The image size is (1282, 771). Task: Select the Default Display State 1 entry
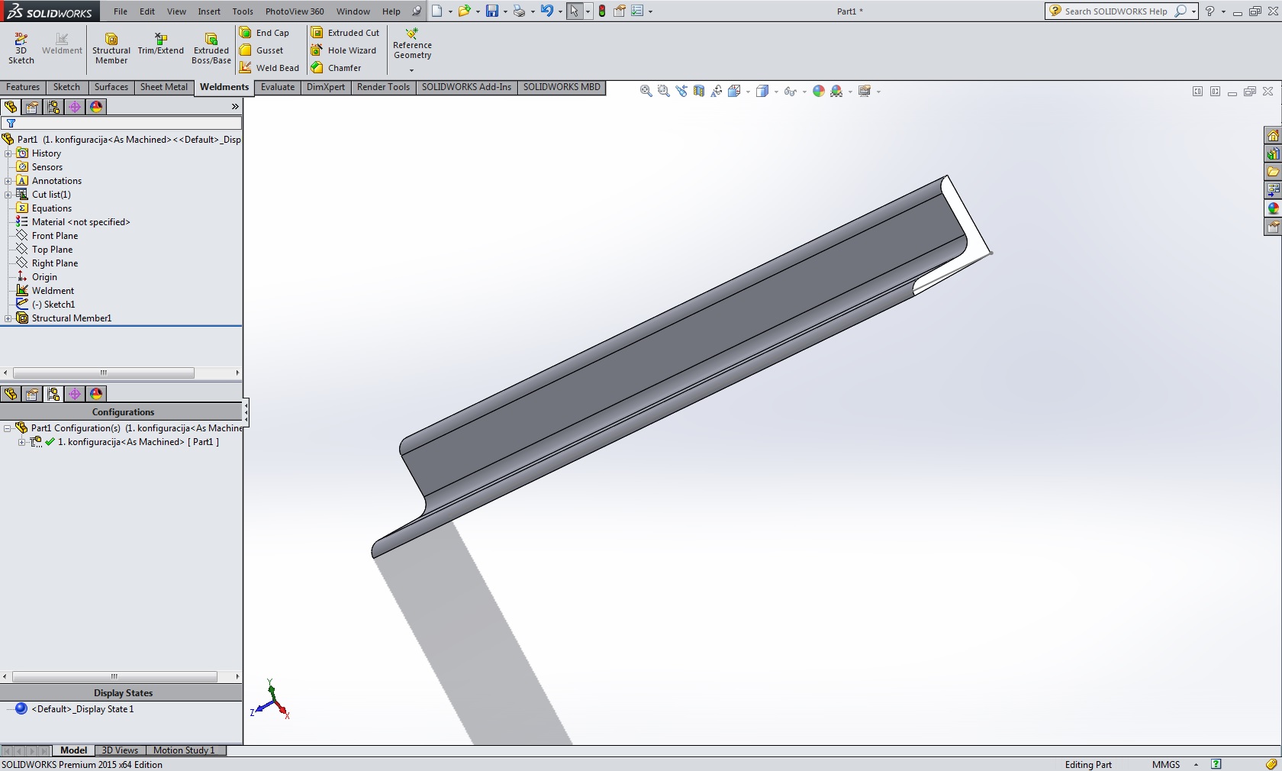coord(82,709)
